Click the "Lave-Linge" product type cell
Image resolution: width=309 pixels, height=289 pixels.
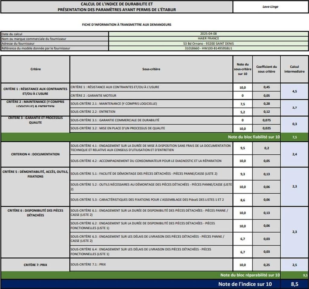[x=270, y=7]
